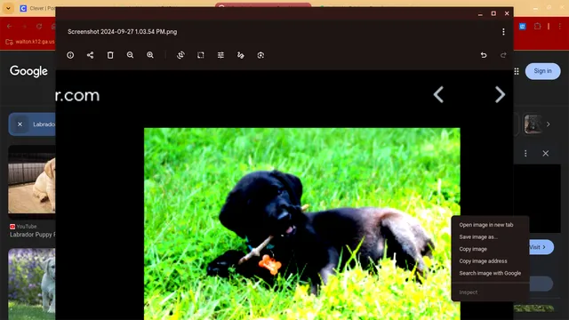Click the blue extension icon in browser toolbar
Image resolution: width=569 pixels, height=320 pixels.
click(x=522, y=27)
